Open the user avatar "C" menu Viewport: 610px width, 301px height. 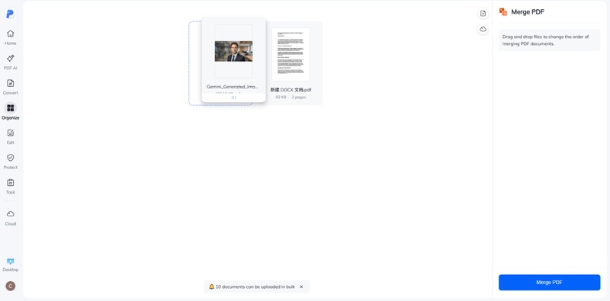coord(11,287)
